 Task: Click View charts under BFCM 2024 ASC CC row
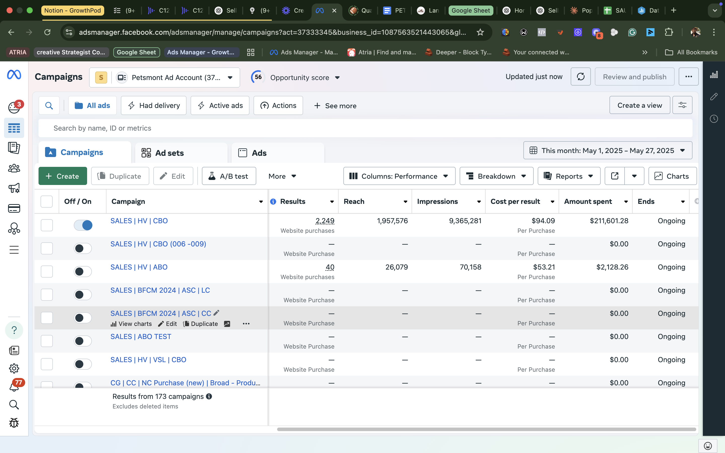pyautogui.click(x=131, y=324)
